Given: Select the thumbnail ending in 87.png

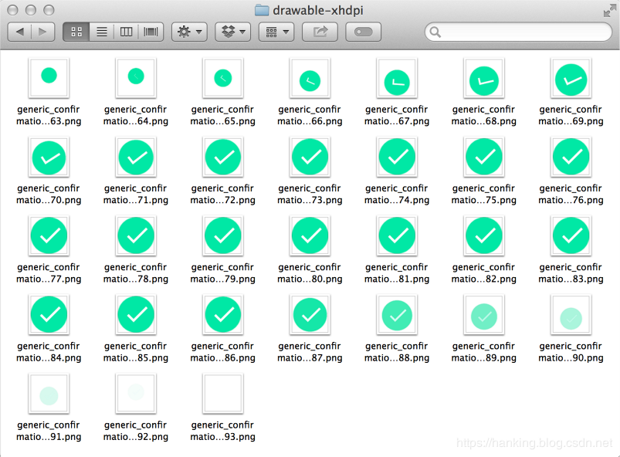Looking at the screenshot, I should point(310,315).
